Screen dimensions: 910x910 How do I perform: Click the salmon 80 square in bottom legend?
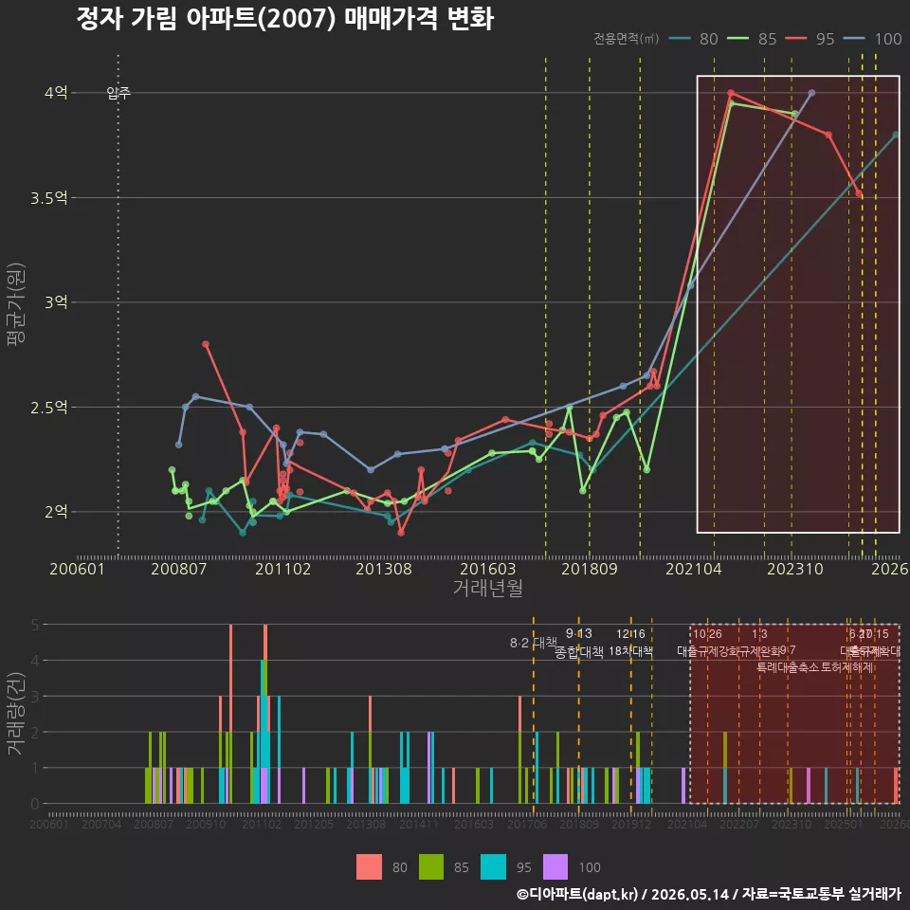pos(369,867)
